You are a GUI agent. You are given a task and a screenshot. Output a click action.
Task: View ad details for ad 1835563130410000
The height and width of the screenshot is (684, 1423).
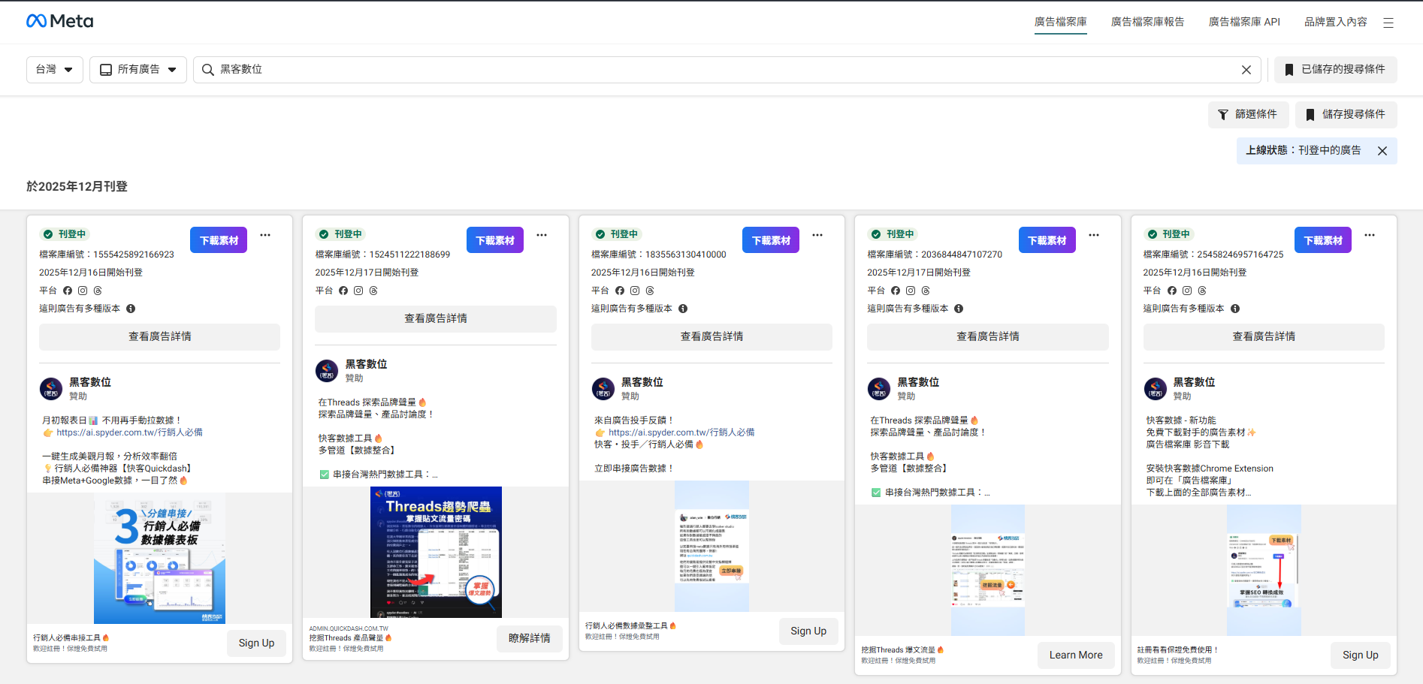coord(711,337)
